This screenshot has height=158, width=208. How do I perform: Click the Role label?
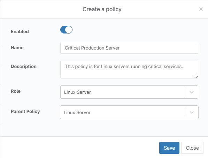[16, 91]
